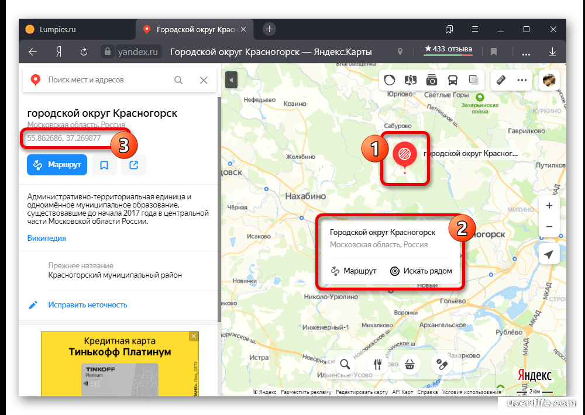The height and width of the screenshot is (415, 585).
Task: Click the red map pin marker
Action: coord(405,154)
